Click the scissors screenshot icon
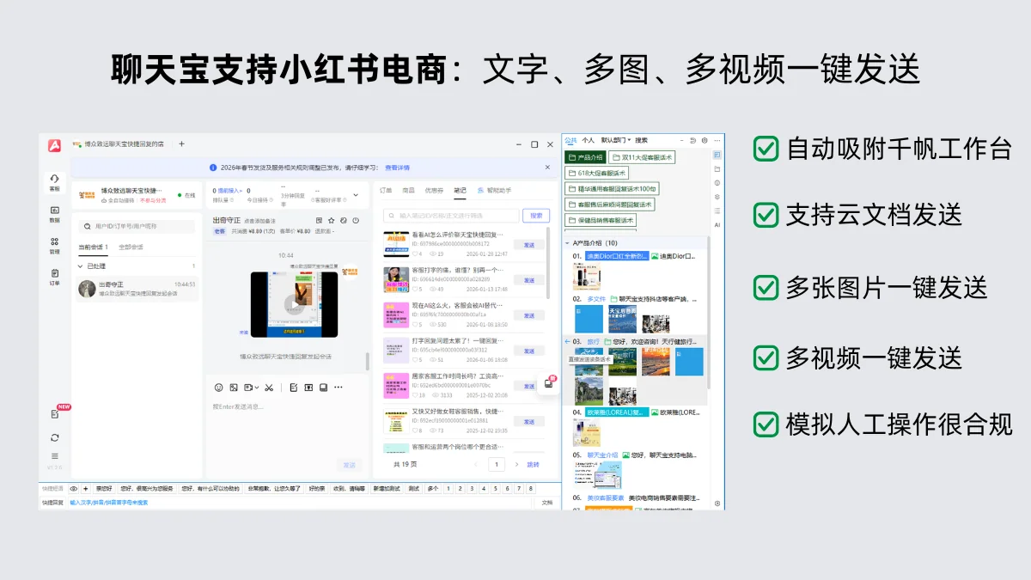Image resolution: width=1031 pixels, height=580 pixels. point(269,388)
